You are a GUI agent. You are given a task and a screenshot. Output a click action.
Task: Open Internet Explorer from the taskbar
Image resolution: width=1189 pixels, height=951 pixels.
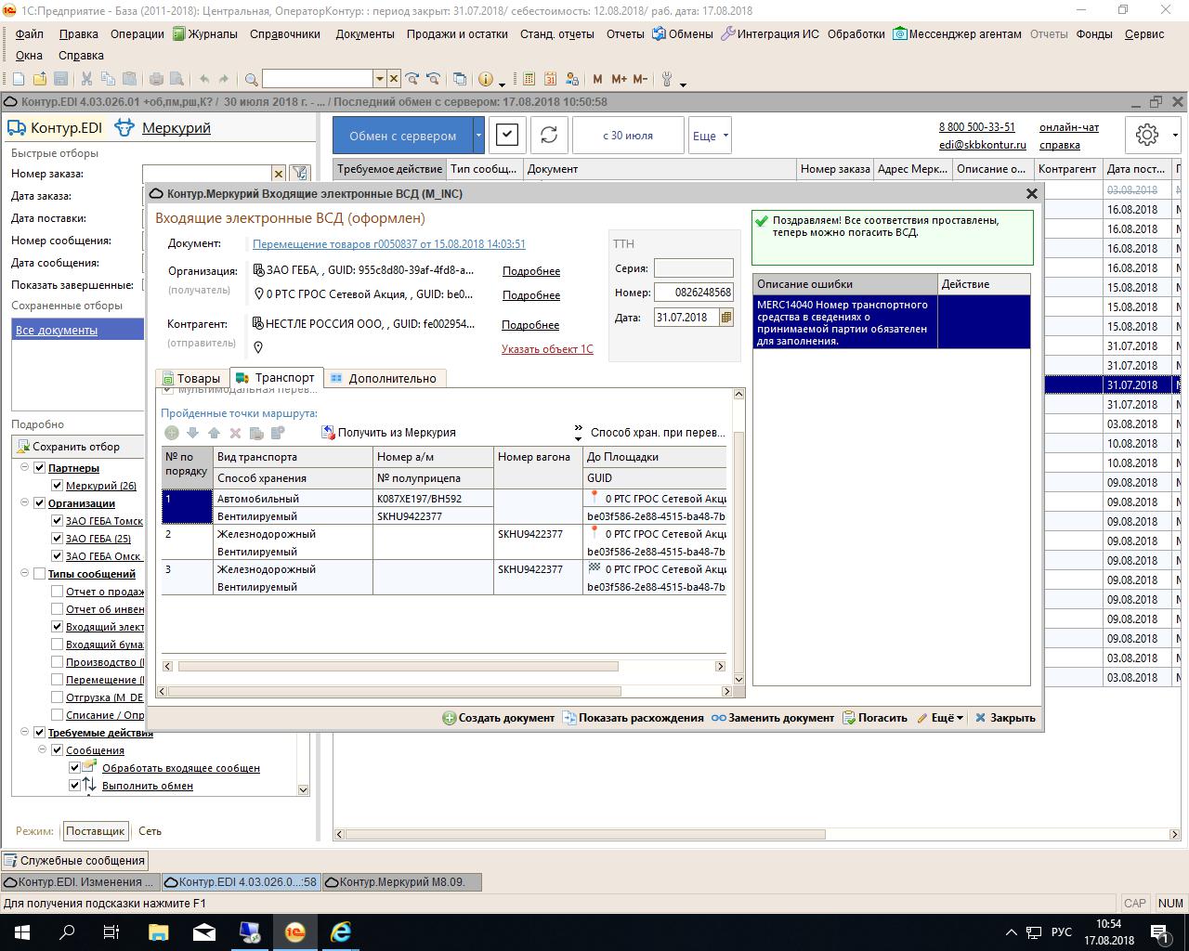[341, 931]
